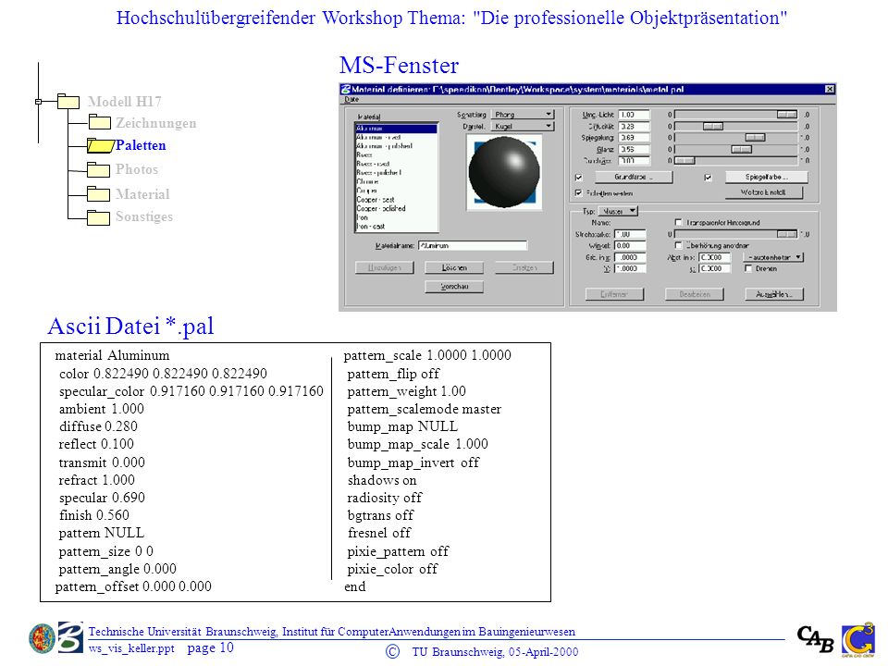Image resolution: width=888 pixels, height=666 pixels.
Task: Click the Material folder icon in the tree
Action: click(99, 193)
